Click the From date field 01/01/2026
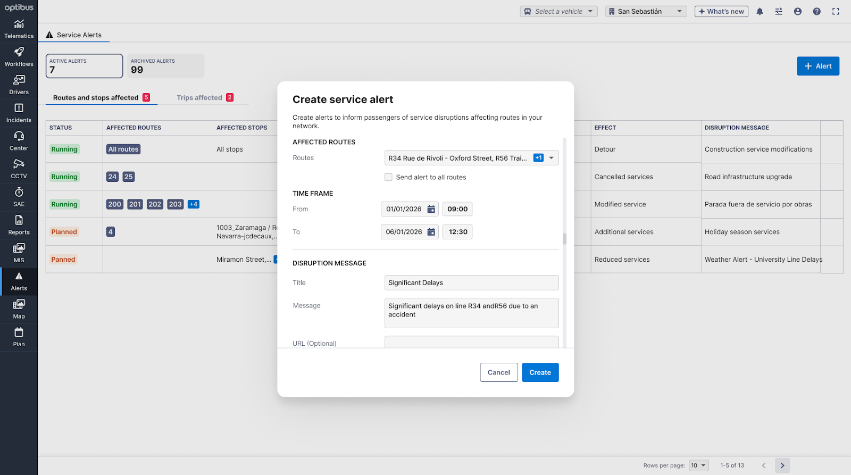Screen dimensions: 851x475 click(x=410, y=209)
